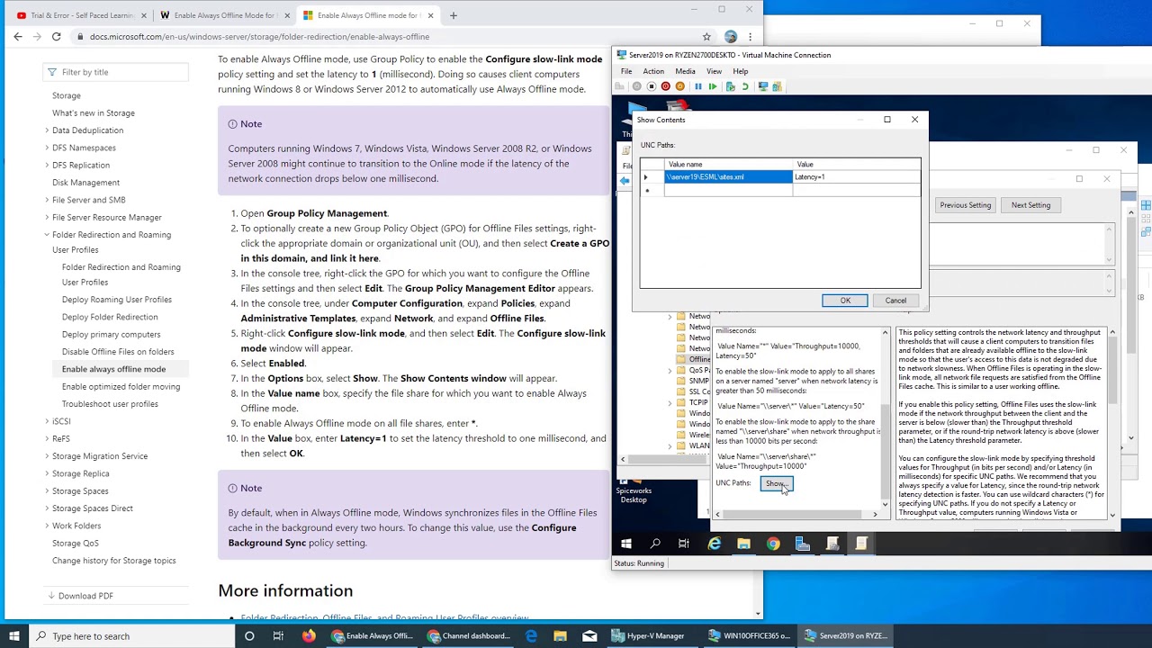Expand DFS Namespaces in docs sidebar
Viewport: 1152px width, 648px height.
tap(47, 148)
